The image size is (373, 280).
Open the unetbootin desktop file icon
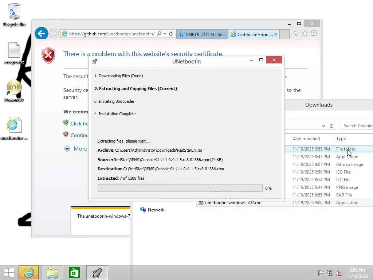coord(14,129)
